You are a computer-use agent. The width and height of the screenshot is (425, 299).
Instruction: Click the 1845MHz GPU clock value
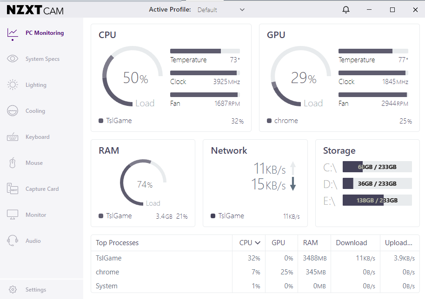point(395,82)
